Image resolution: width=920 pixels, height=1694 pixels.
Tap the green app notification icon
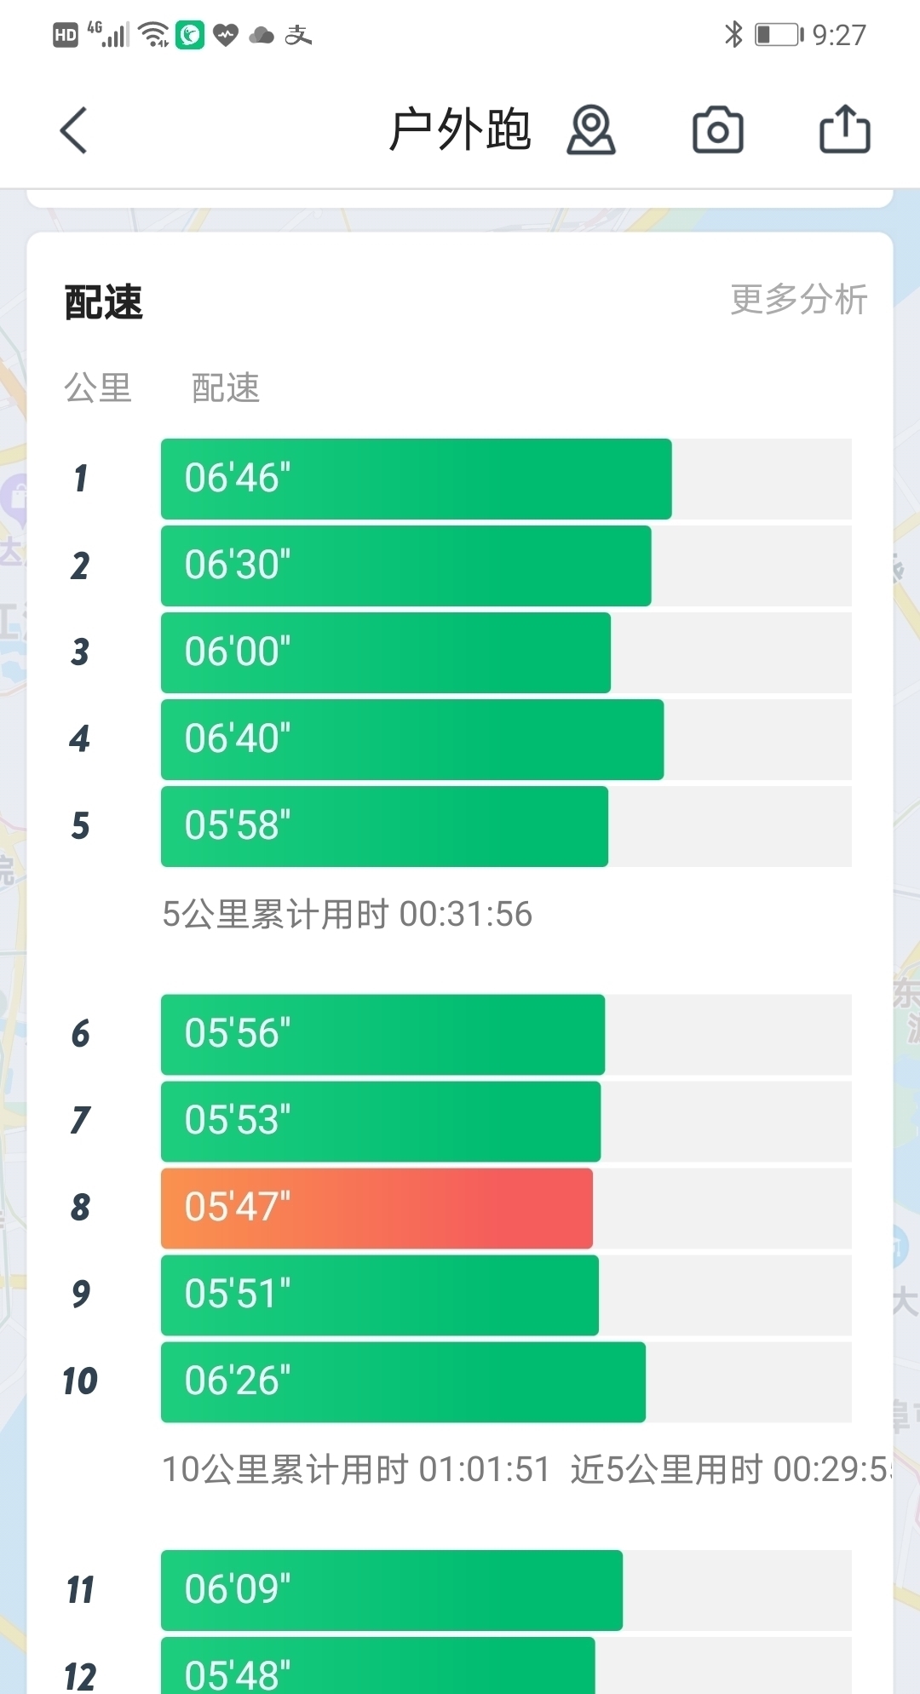[x=190, y=35]
